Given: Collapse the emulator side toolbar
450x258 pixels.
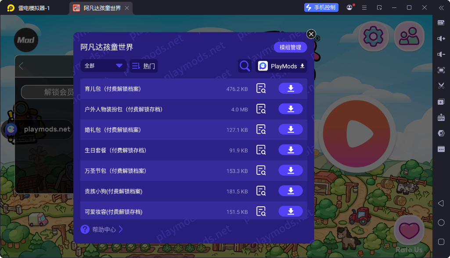Looking at the screenshot, I should click(x=441, y=8).
